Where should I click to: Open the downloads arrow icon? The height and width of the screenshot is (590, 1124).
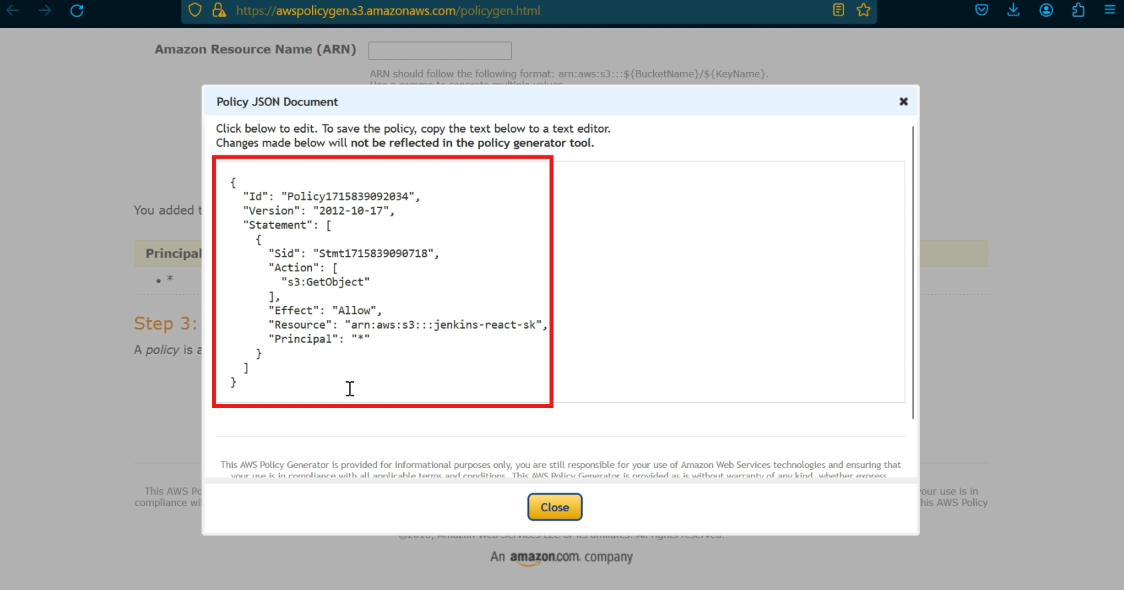(x=1013, y=10)
